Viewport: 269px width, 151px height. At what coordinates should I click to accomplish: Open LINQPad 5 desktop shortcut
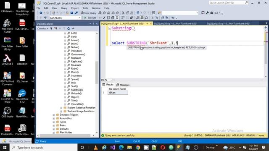pyautogui.click(x=7, y=60)
